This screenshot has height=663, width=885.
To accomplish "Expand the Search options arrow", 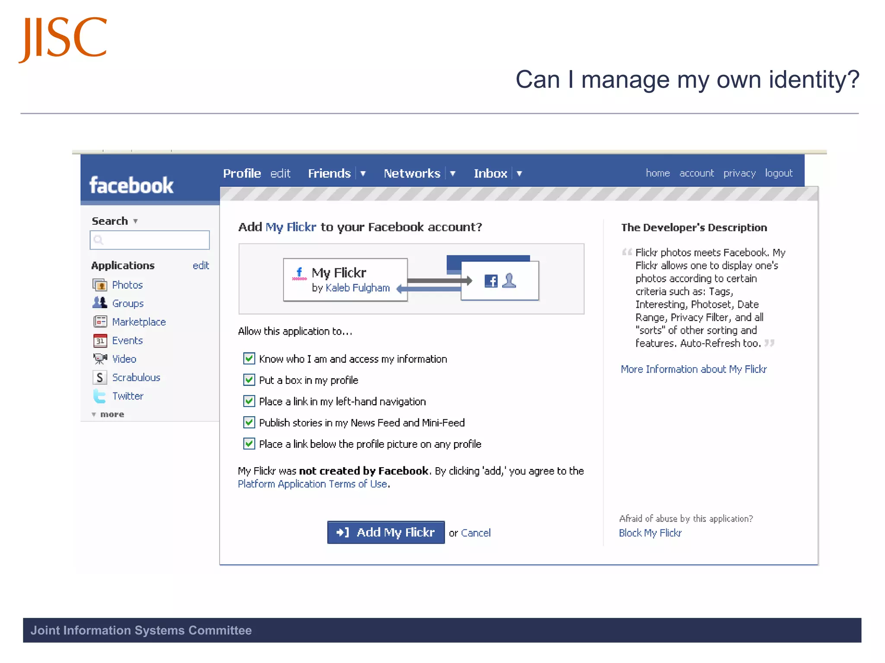I will click(x=135, y=221).
